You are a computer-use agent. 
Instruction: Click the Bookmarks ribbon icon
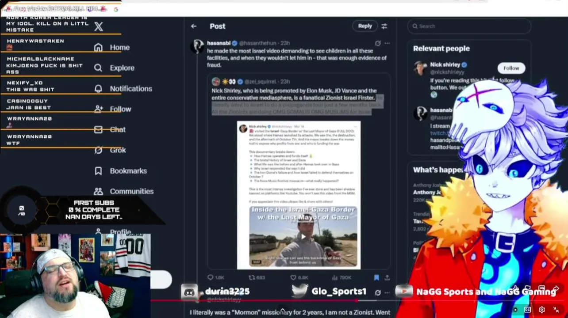click(98, 171)
